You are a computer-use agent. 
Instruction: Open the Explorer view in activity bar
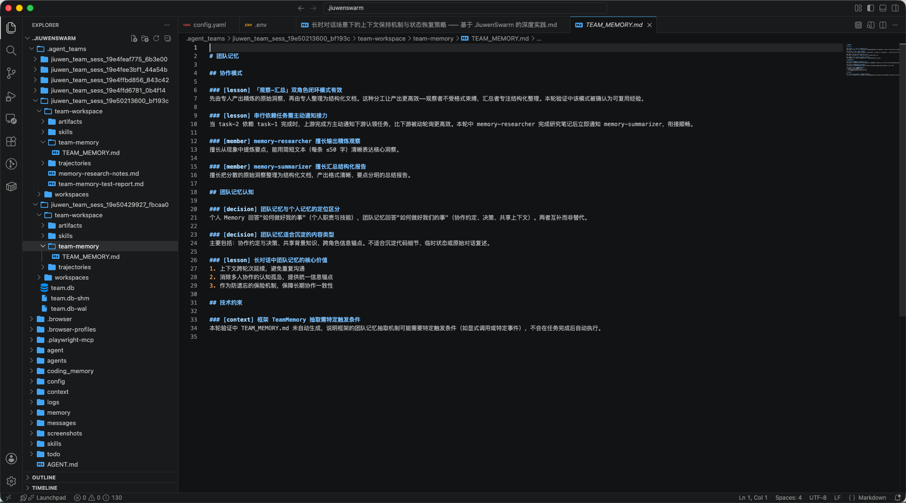tap(11, 28)
